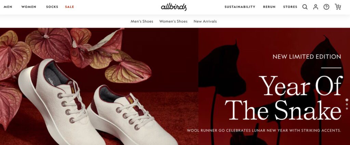Click the Year Of The Snake headline
Image resolution: width=350 pixels, height=145 pixels.
click(284, 97)
